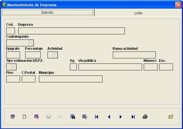This screenshot has width=183, height=129.
Task: Focus the Piso input field
Action: pos(13,79)
